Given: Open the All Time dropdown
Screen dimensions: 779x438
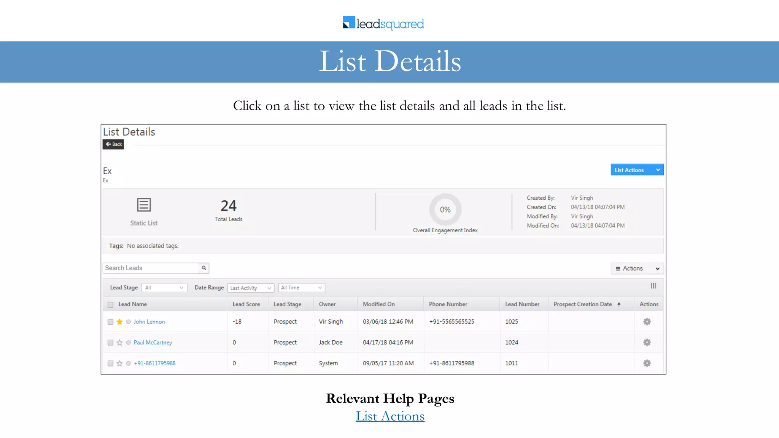Looking at the screenshot, I should pos(302,288).
